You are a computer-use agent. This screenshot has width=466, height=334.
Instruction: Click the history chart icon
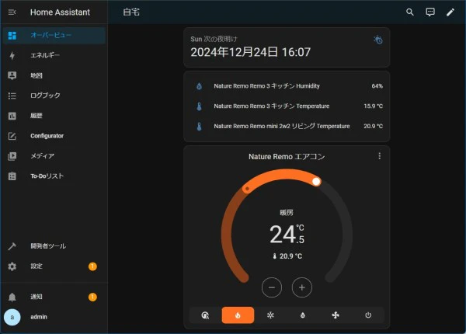click(12, 116)
